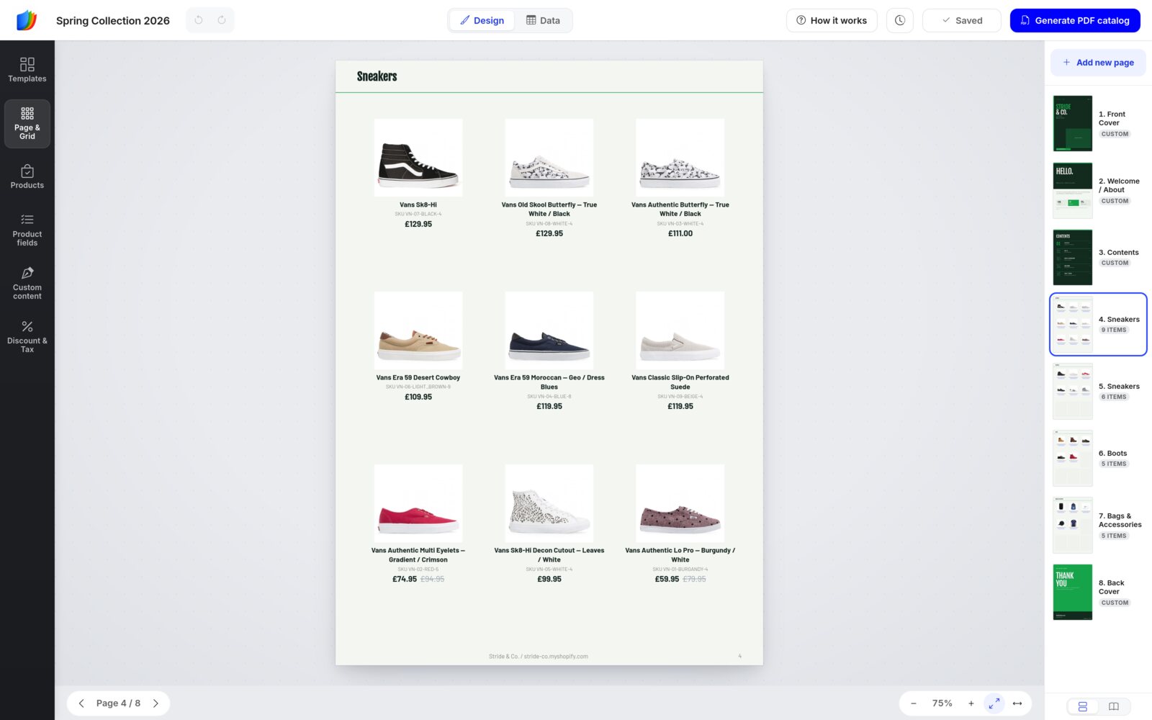Viewport: 1152px width, 720px height.
Task: Open the Products panel icon
Action: [27, 176]
